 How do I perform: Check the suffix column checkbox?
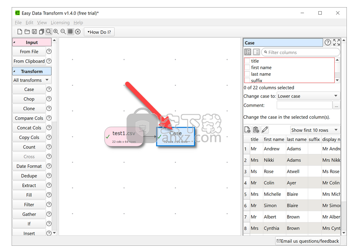point(247,80)
